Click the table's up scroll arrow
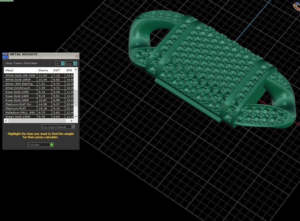Image resolution: width=300 pixels, height=221 pixels. (76, 69)
